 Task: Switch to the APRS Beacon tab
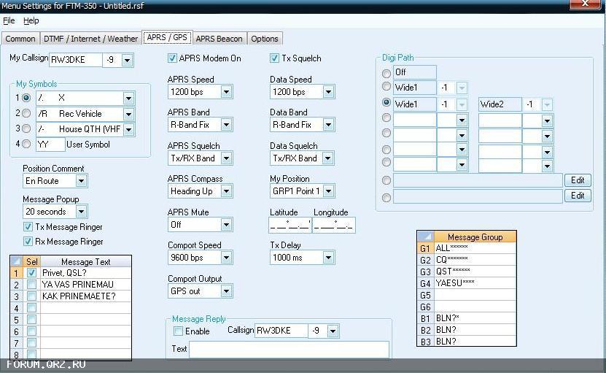[219, 39]
